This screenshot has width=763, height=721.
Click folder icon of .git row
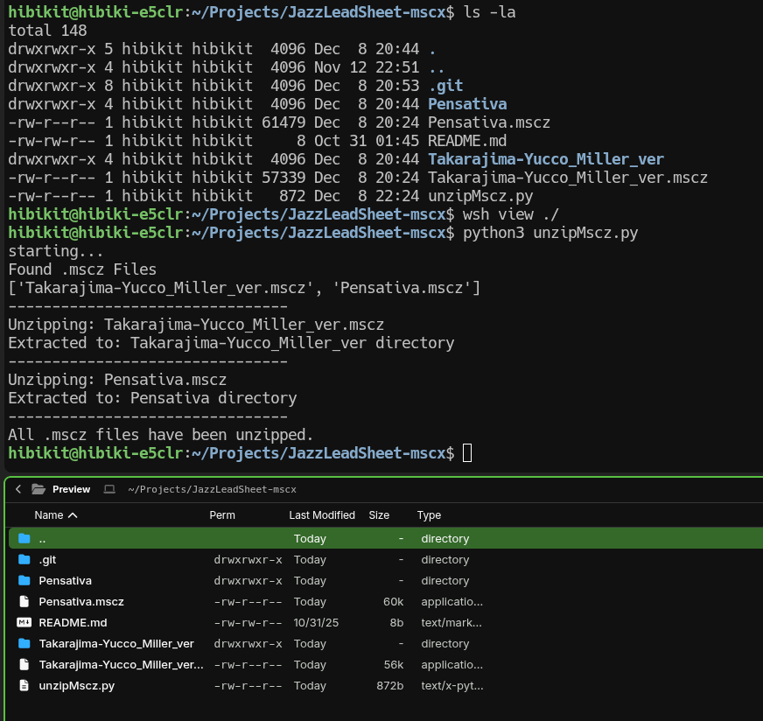point(24,559)
